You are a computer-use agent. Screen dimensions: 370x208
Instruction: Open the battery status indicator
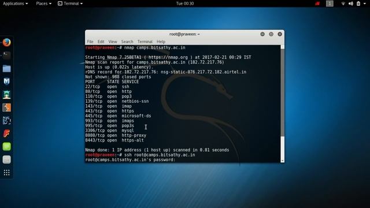click(358, 3)
